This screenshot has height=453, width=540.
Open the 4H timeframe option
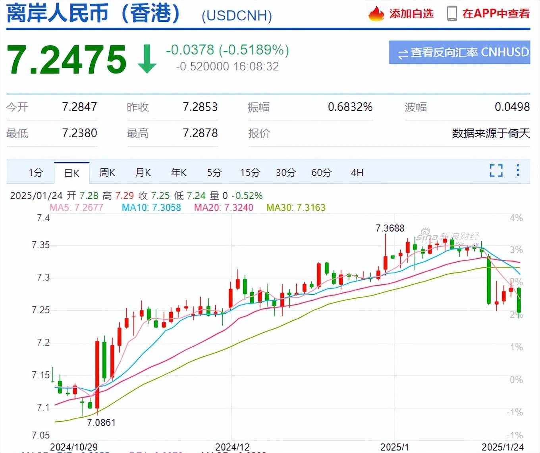(356, 172)
